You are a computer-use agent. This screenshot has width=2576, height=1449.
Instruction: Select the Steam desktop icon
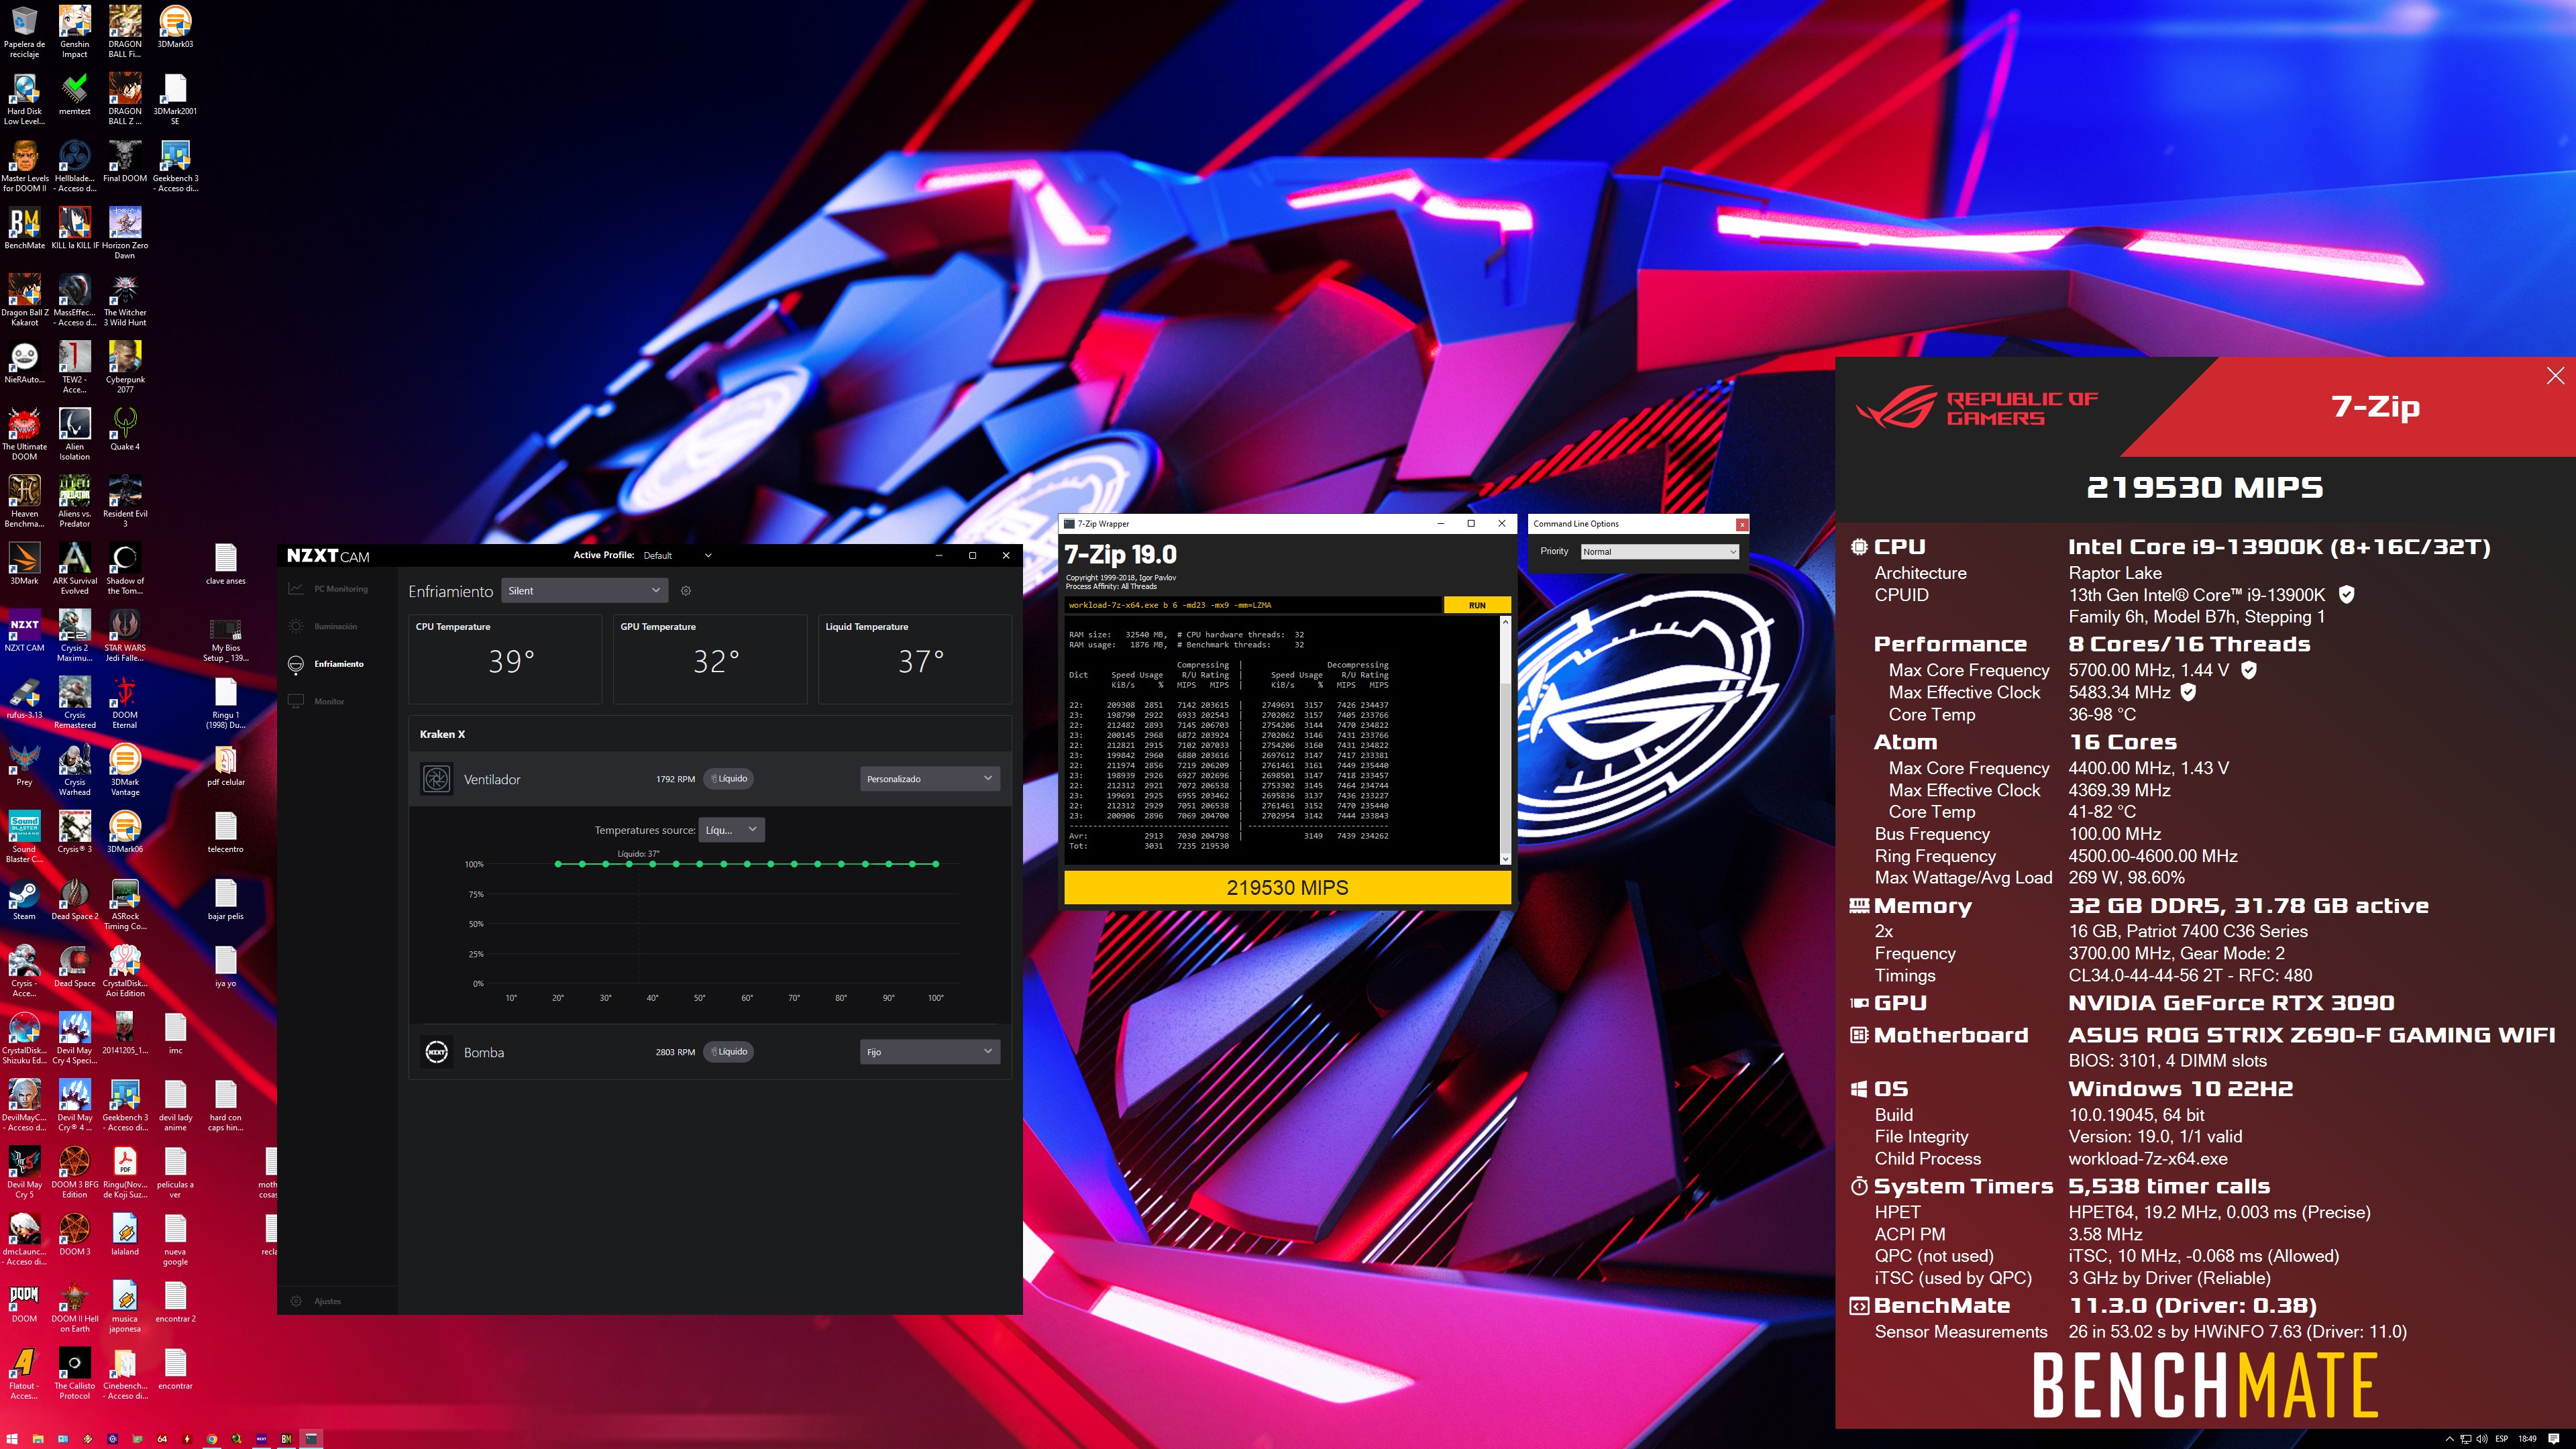point(24,899)
